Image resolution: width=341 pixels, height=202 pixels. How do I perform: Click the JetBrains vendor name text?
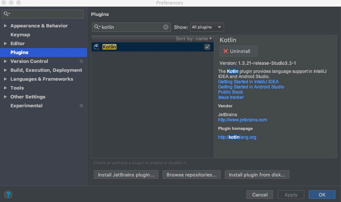[x=227, y=115]
